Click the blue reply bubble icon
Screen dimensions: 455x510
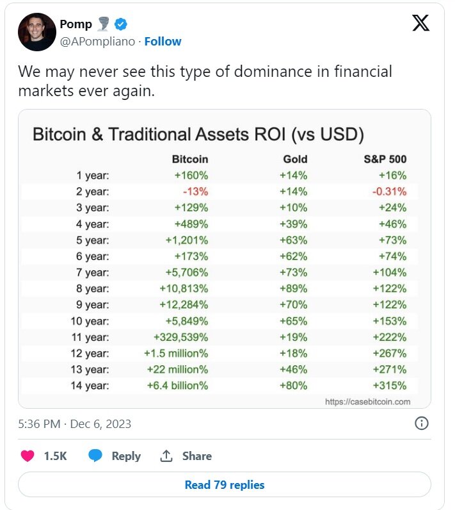95,456
